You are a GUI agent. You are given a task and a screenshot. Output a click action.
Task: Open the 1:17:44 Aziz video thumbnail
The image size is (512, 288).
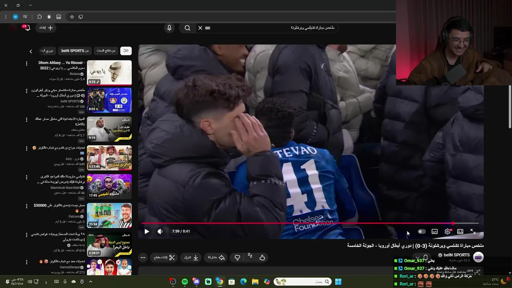click(109, 158)
